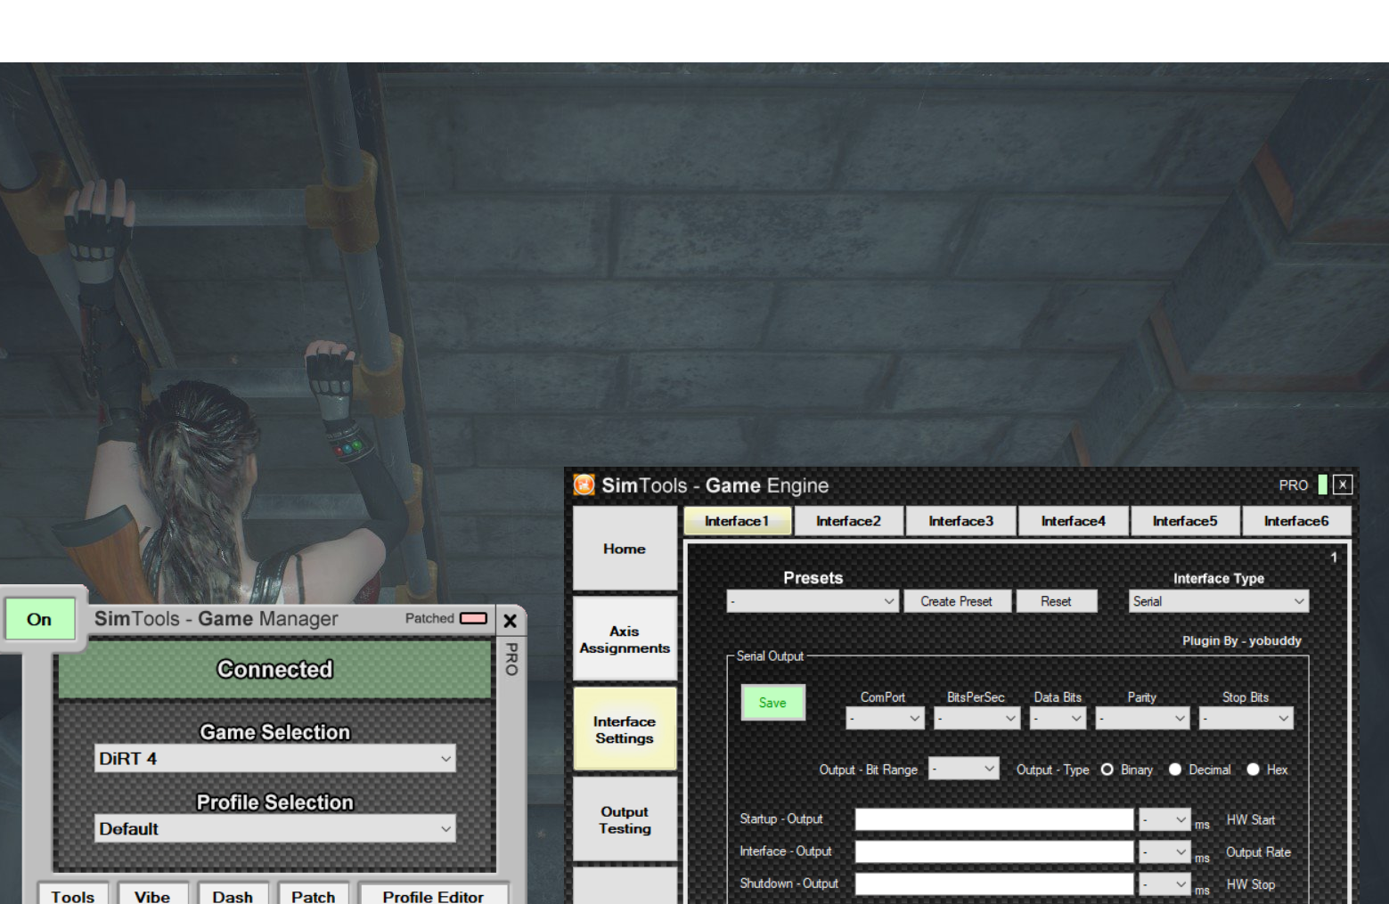Switch to the Interface5 tab
This screenshot has height=904, width=1389.
1185,521
